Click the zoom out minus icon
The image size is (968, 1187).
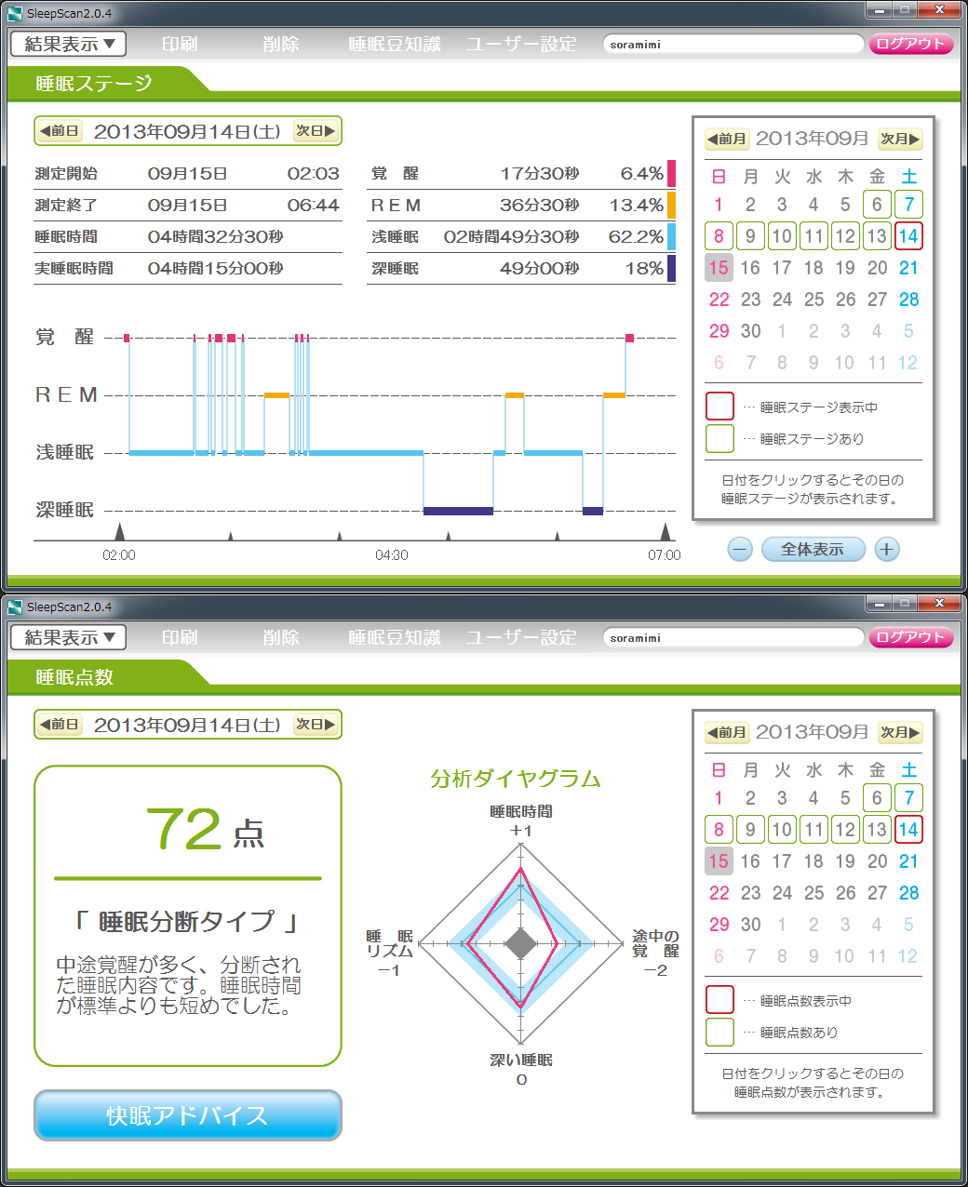740,549
